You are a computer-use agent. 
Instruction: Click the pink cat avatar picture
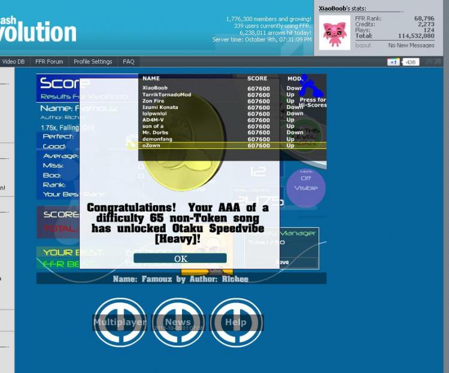click(335, 32)
